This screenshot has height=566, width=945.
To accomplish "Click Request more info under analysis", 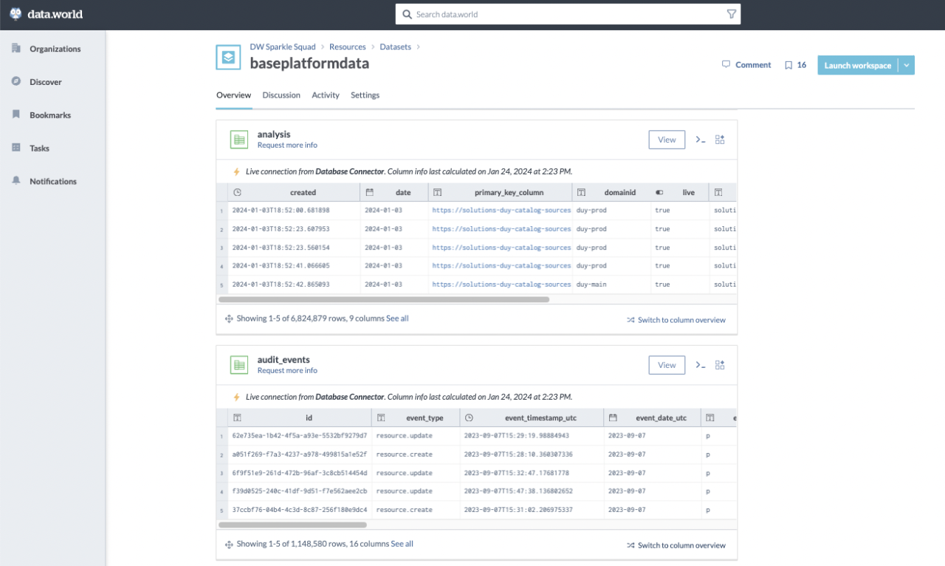I will coord(287,145).
